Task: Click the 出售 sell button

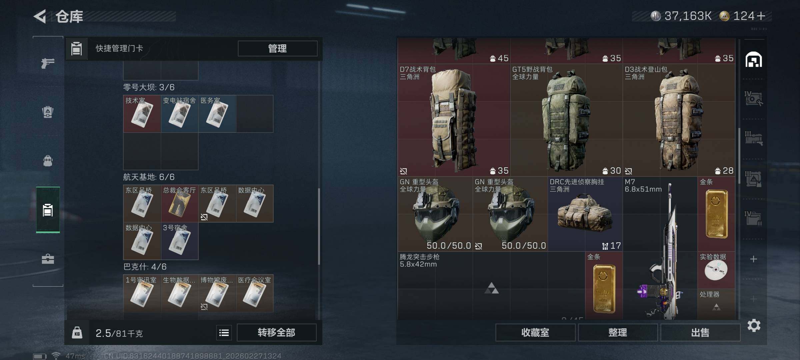Action: tap(700, 333)
